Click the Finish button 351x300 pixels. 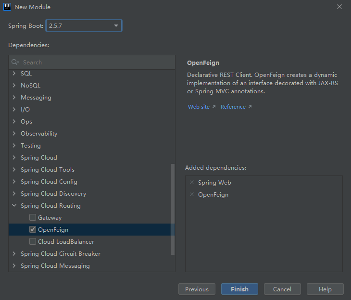[239, 289]
